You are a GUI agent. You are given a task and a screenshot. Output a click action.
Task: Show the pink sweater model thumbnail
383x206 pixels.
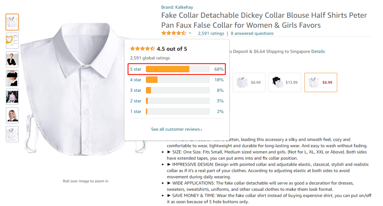[x=12, y=97]
